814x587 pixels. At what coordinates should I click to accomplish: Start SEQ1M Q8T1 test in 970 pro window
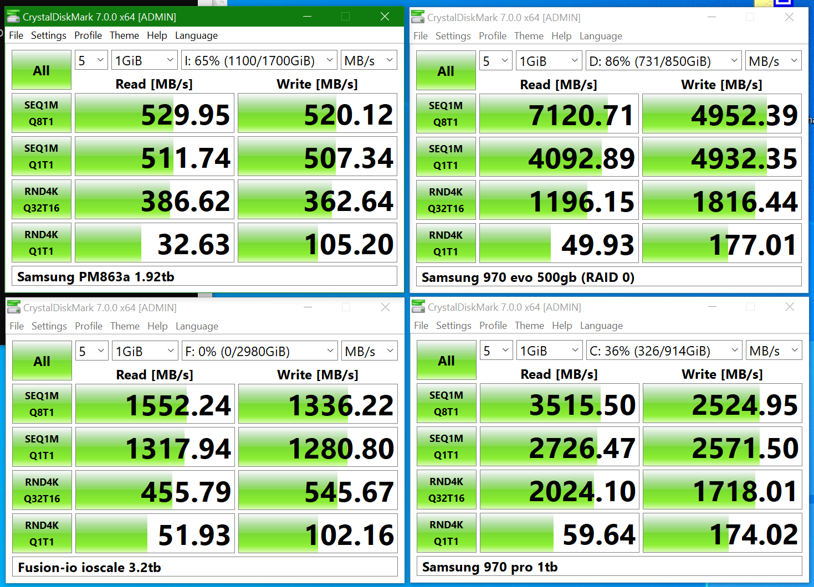pyautogui.click(x=447, y=403)
